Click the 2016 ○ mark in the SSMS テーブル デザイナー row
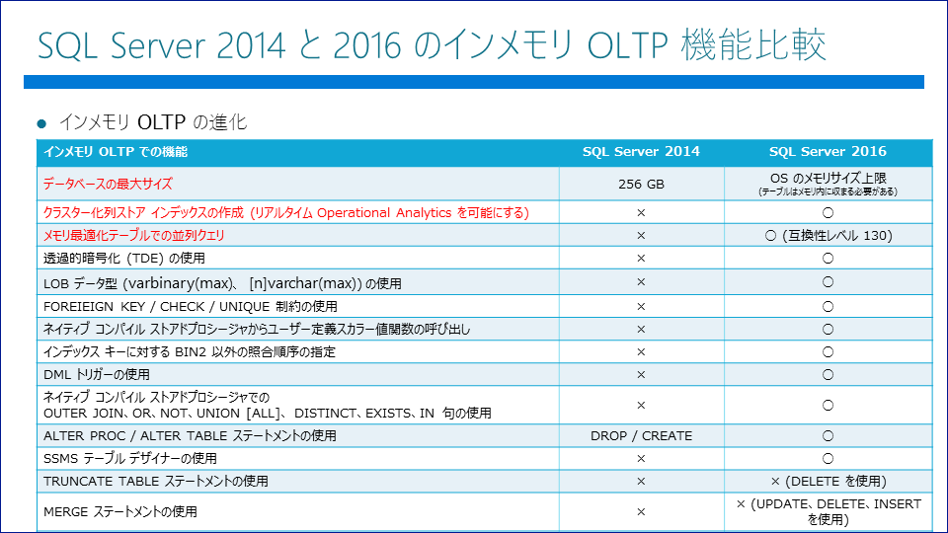 (x=828, y=459)
